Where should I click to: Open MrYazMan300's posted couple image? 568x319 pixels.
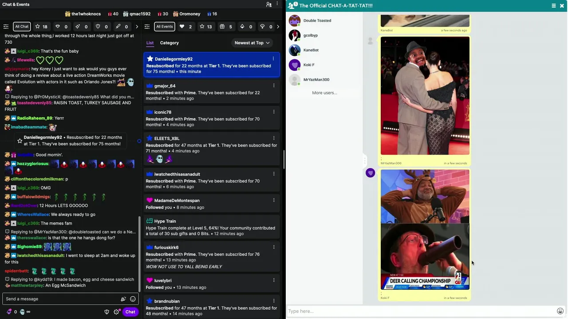(x=425, y=96)
